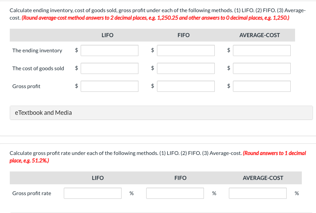Select 'The cost of goods sold' label
This screenshot has height=213, width=316.
38,68
